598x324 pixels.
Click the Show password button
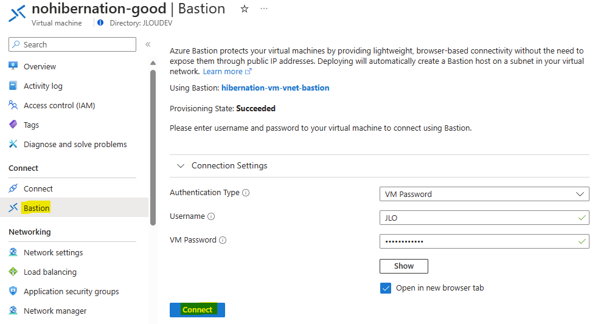[404, 266]
